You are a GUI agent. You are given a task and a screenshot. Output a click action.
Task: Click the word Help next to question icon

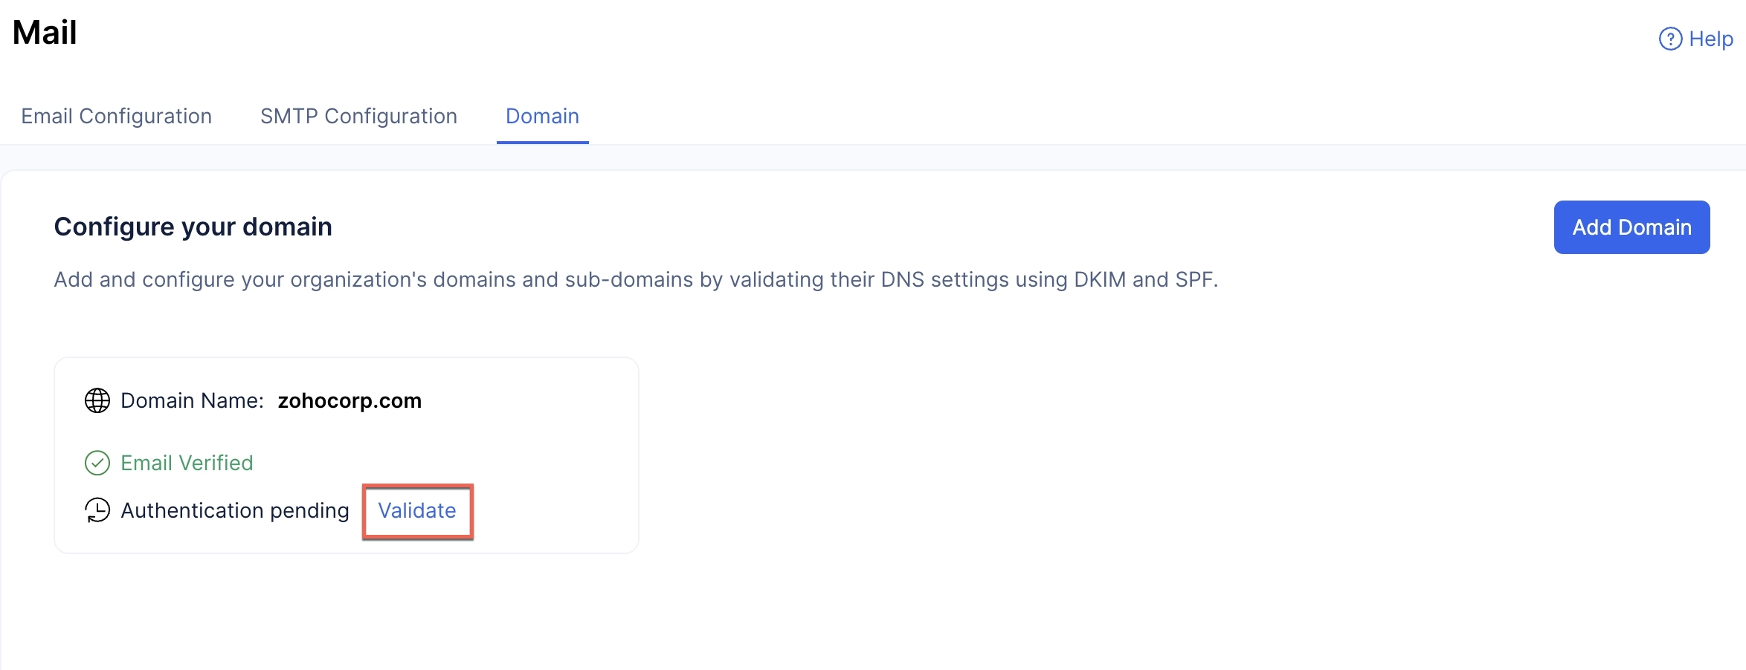[1711, 39]
